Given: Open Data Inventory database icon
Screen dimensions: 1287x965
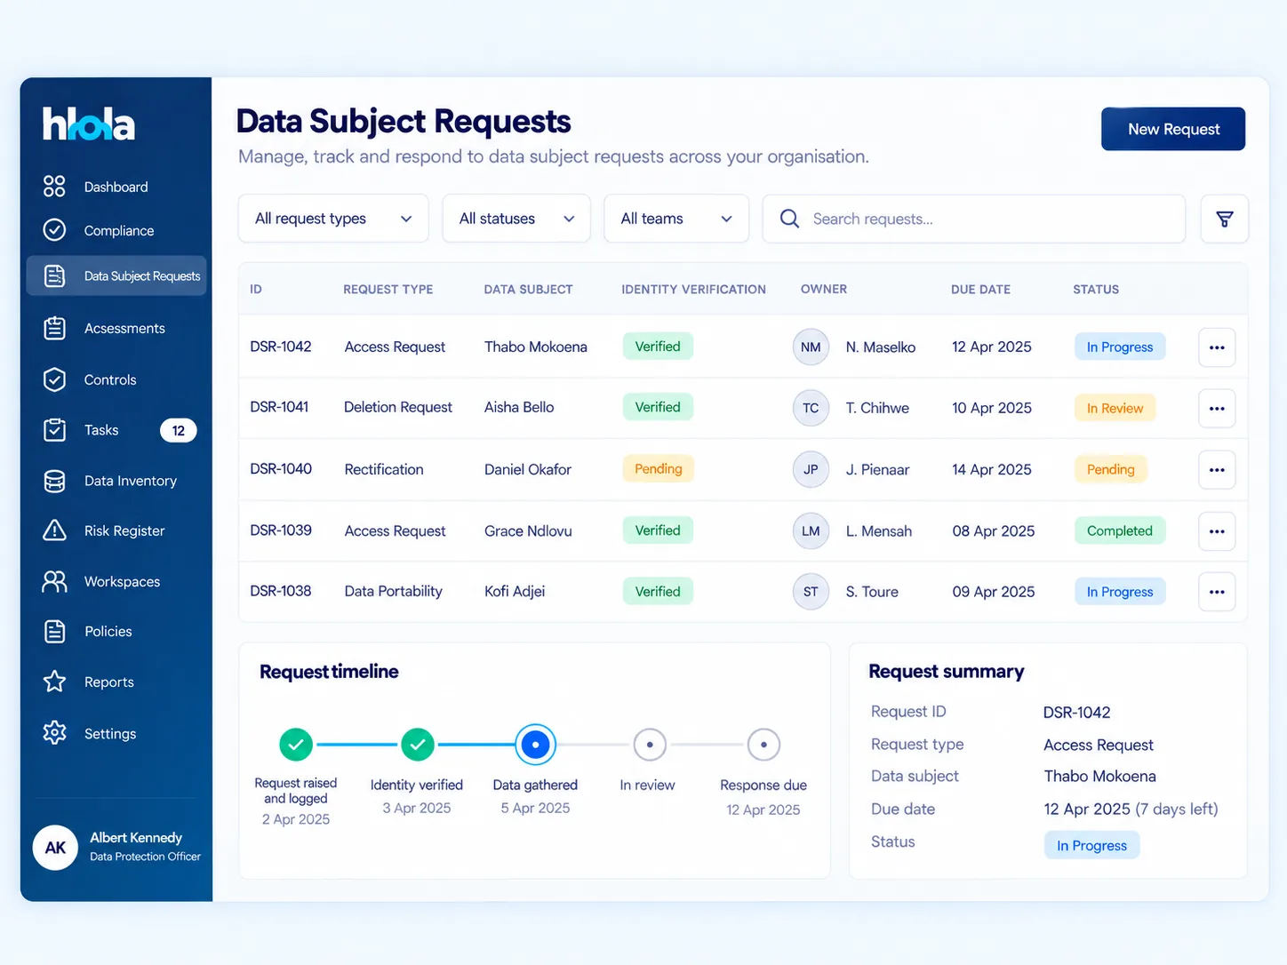Looking at the screenshot, I should [54, 481].
